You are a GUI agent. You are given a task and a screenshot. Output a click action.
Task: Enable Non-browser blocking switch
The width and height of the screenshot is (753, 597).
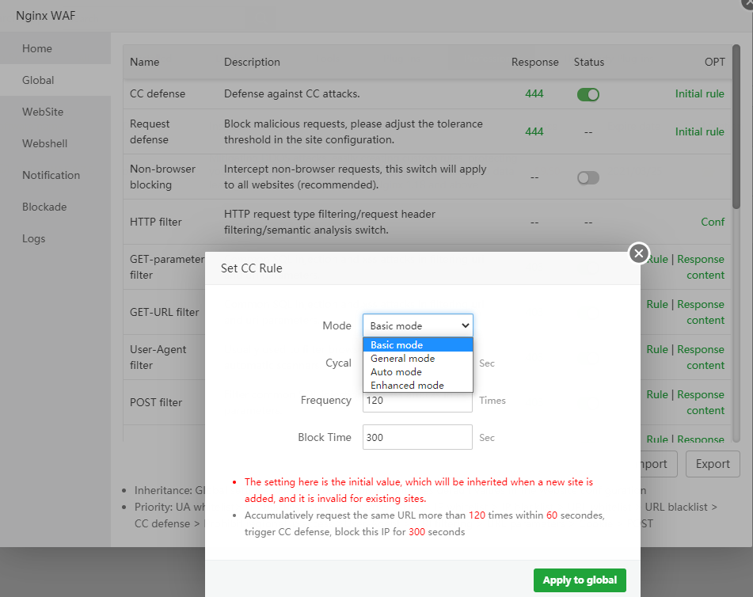click(588, 178)
